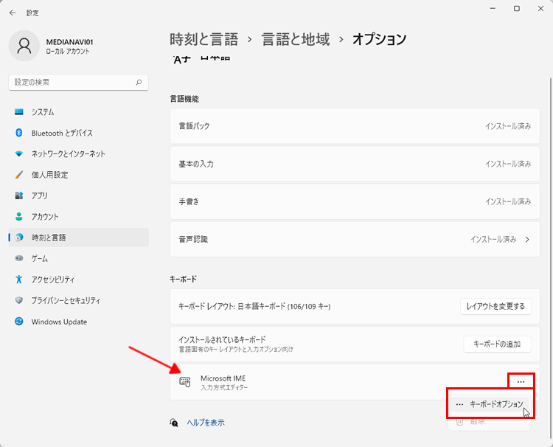Click the 音声認識 label
Viewport: 553px width, 447px height.
point(193,239)
